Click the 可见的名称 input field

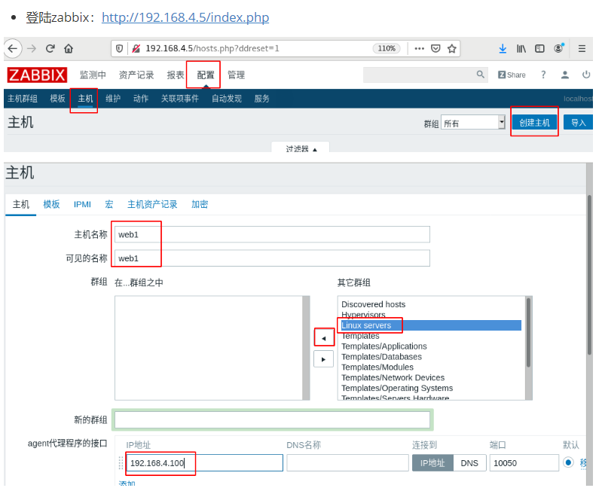272,258
